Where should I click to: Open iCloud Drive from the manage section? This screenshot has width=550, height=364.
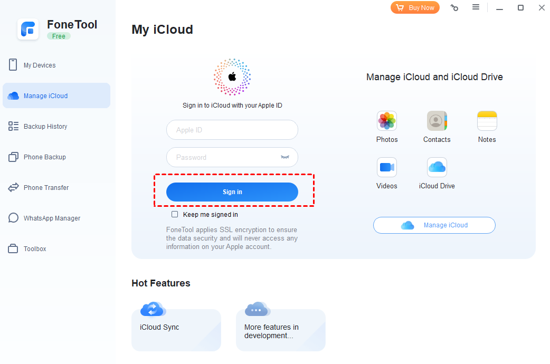(437, 167)
